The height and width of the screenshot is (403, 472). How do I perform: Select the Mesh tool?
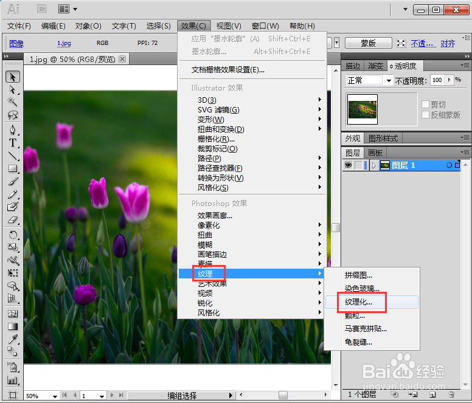(x=13, y=314)
